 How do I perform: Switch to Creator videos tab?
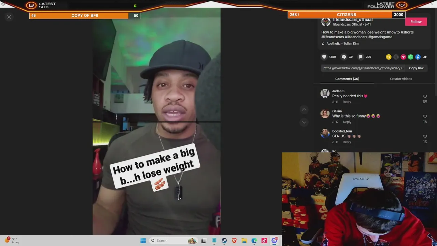pyautogui.click(x=401, y=79)
